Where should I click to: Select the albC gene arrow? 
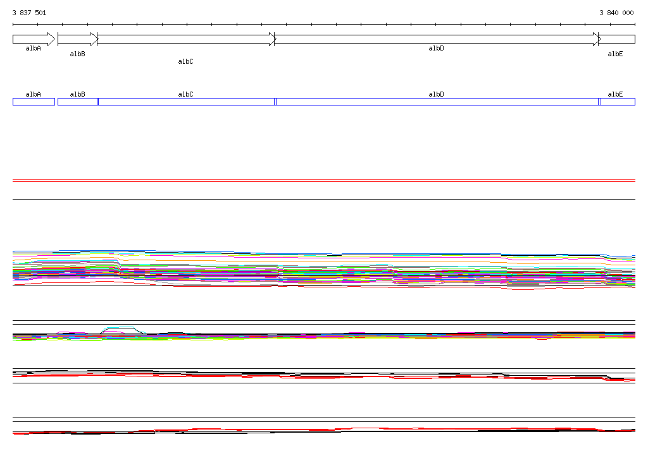click(x=186, y=39)
